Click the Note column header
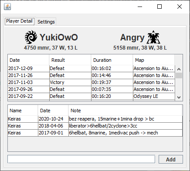Screen dimensions: 190x171 [x=125, y=111]
